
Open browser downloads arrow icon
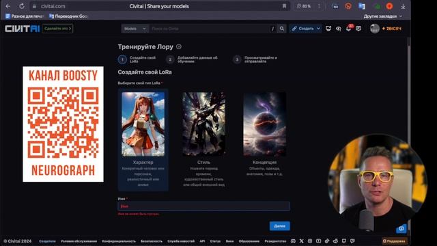tap(403, 6)
